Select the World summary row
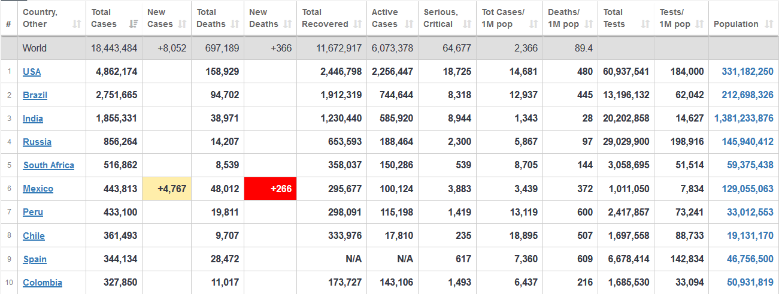Image resolution: width=779 pixels, height=294 pixels. 389,48
